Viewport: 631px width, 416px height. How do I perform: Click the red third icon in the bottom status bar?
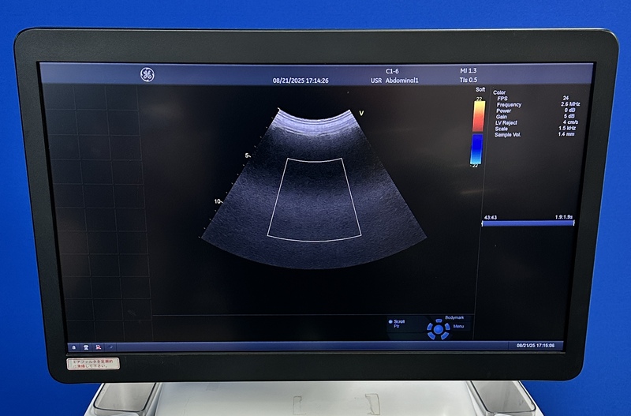pyautogui.click(x=98, y=347)
